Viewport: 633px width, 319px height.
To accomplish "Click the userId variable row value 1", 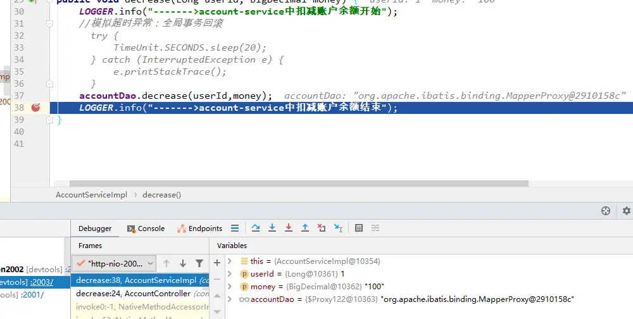I will click(342, 274).
